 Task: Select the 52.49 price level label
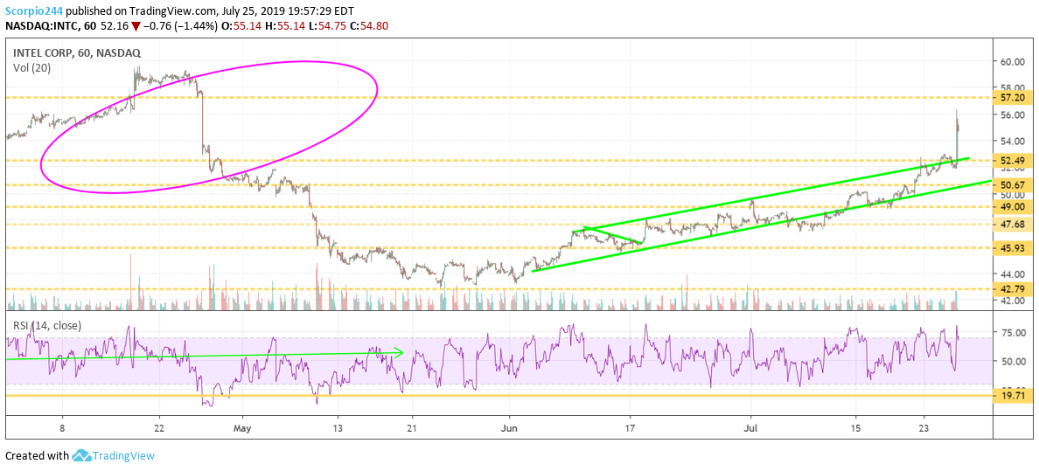[1013, 160]
